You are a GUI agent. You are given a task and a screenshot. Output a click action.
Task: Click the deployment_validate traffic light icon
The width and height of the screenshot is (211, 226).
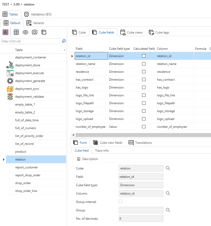click(10, 97)
